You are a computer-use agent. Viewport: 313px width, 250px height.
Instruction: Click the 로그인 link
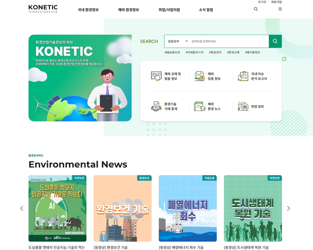point(262,2)
